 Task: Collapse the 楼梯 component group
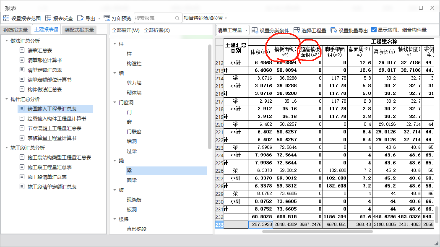coord(115,219)
